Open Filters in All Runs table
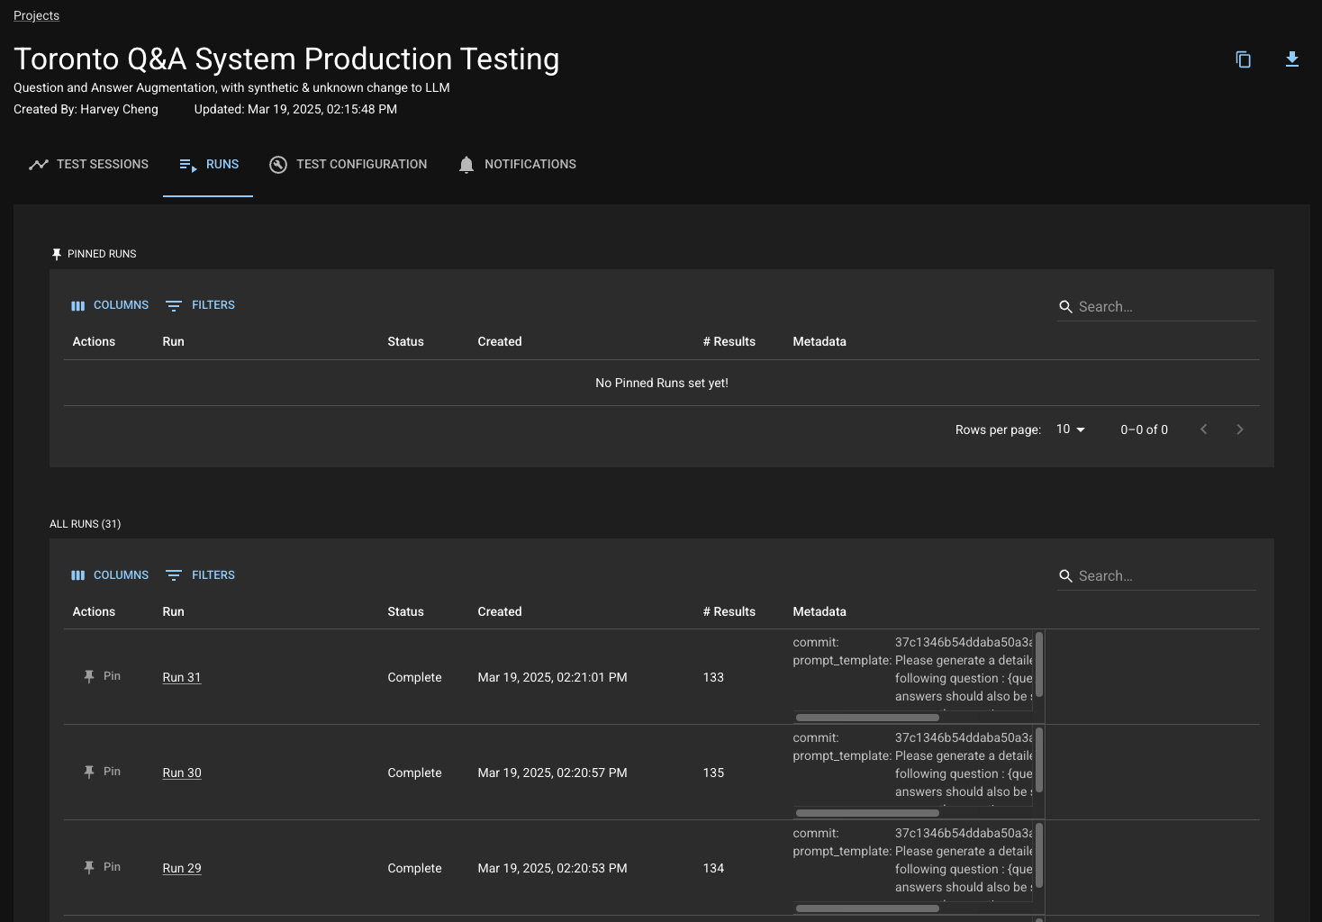The height and width of the screenshot is (922, 1322). [200, 575]
